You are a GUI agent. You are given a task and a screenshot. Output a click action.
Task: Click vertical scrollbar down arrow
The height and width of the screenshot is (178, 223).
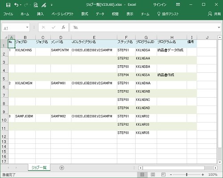coord(220,162)
